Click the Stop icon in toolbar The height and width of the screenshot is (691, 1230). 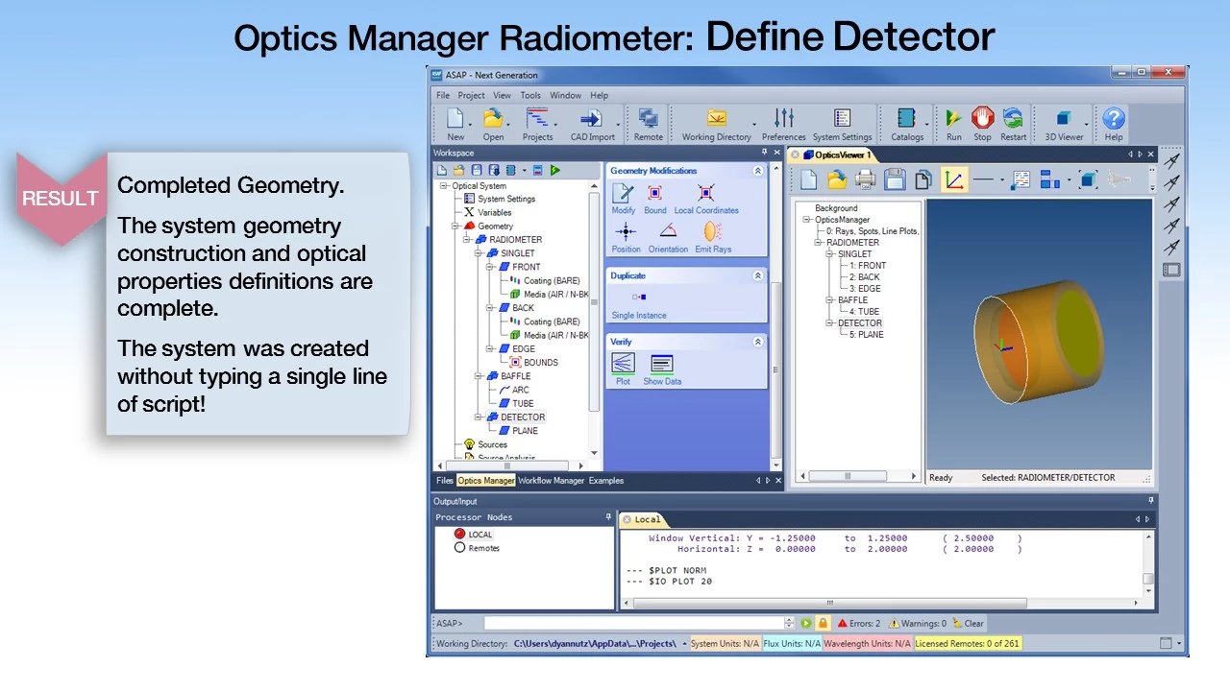(982, 120)
